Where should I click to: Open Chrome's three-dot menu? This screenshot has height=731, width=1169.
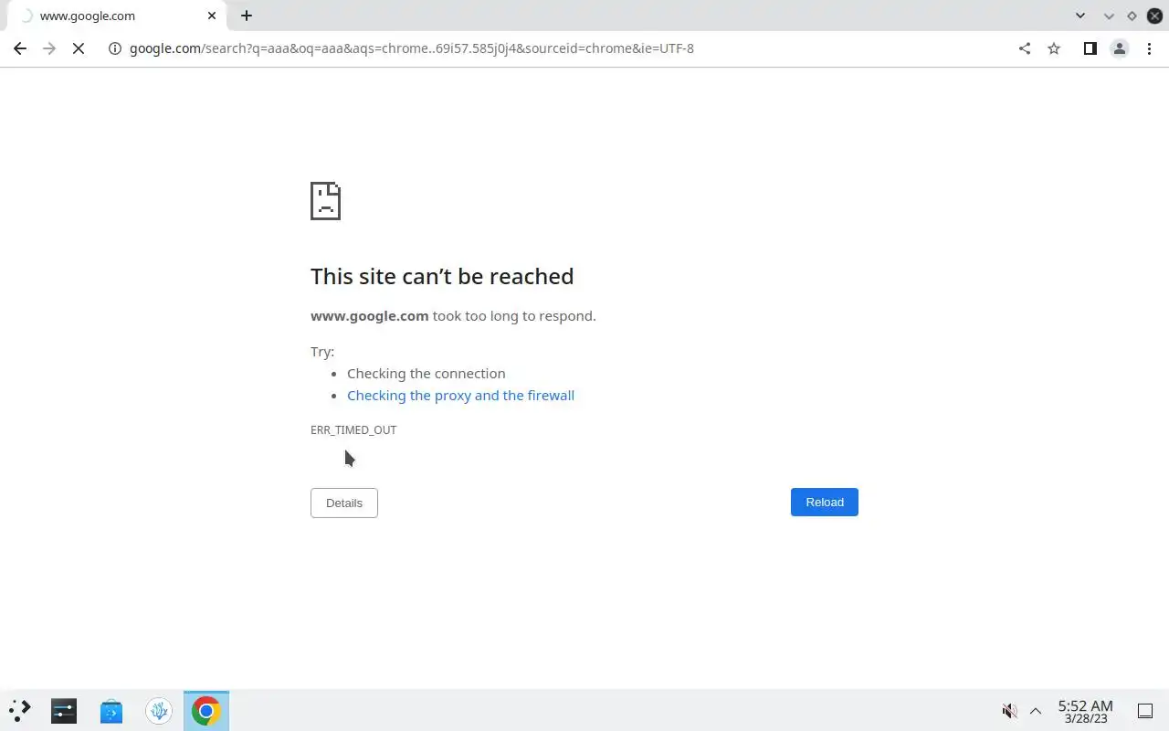click(x=1149, y=48)
